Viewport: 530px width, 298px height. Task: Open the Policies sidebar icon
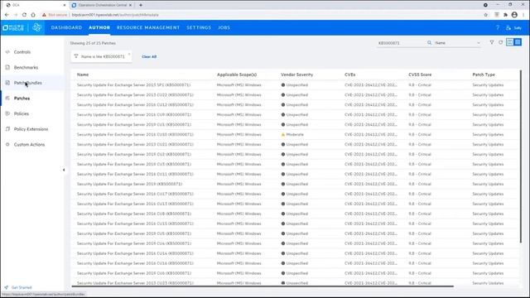coord(7,113)
